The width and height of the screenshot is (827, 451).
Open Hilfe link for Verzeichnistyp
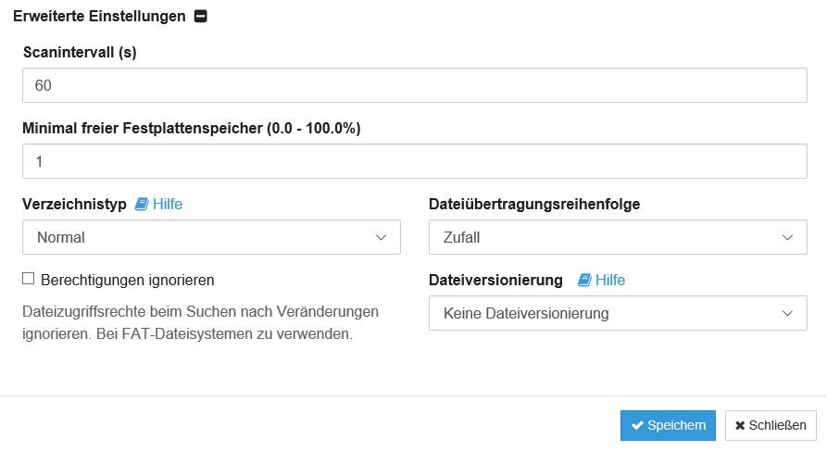click(168, 204)
